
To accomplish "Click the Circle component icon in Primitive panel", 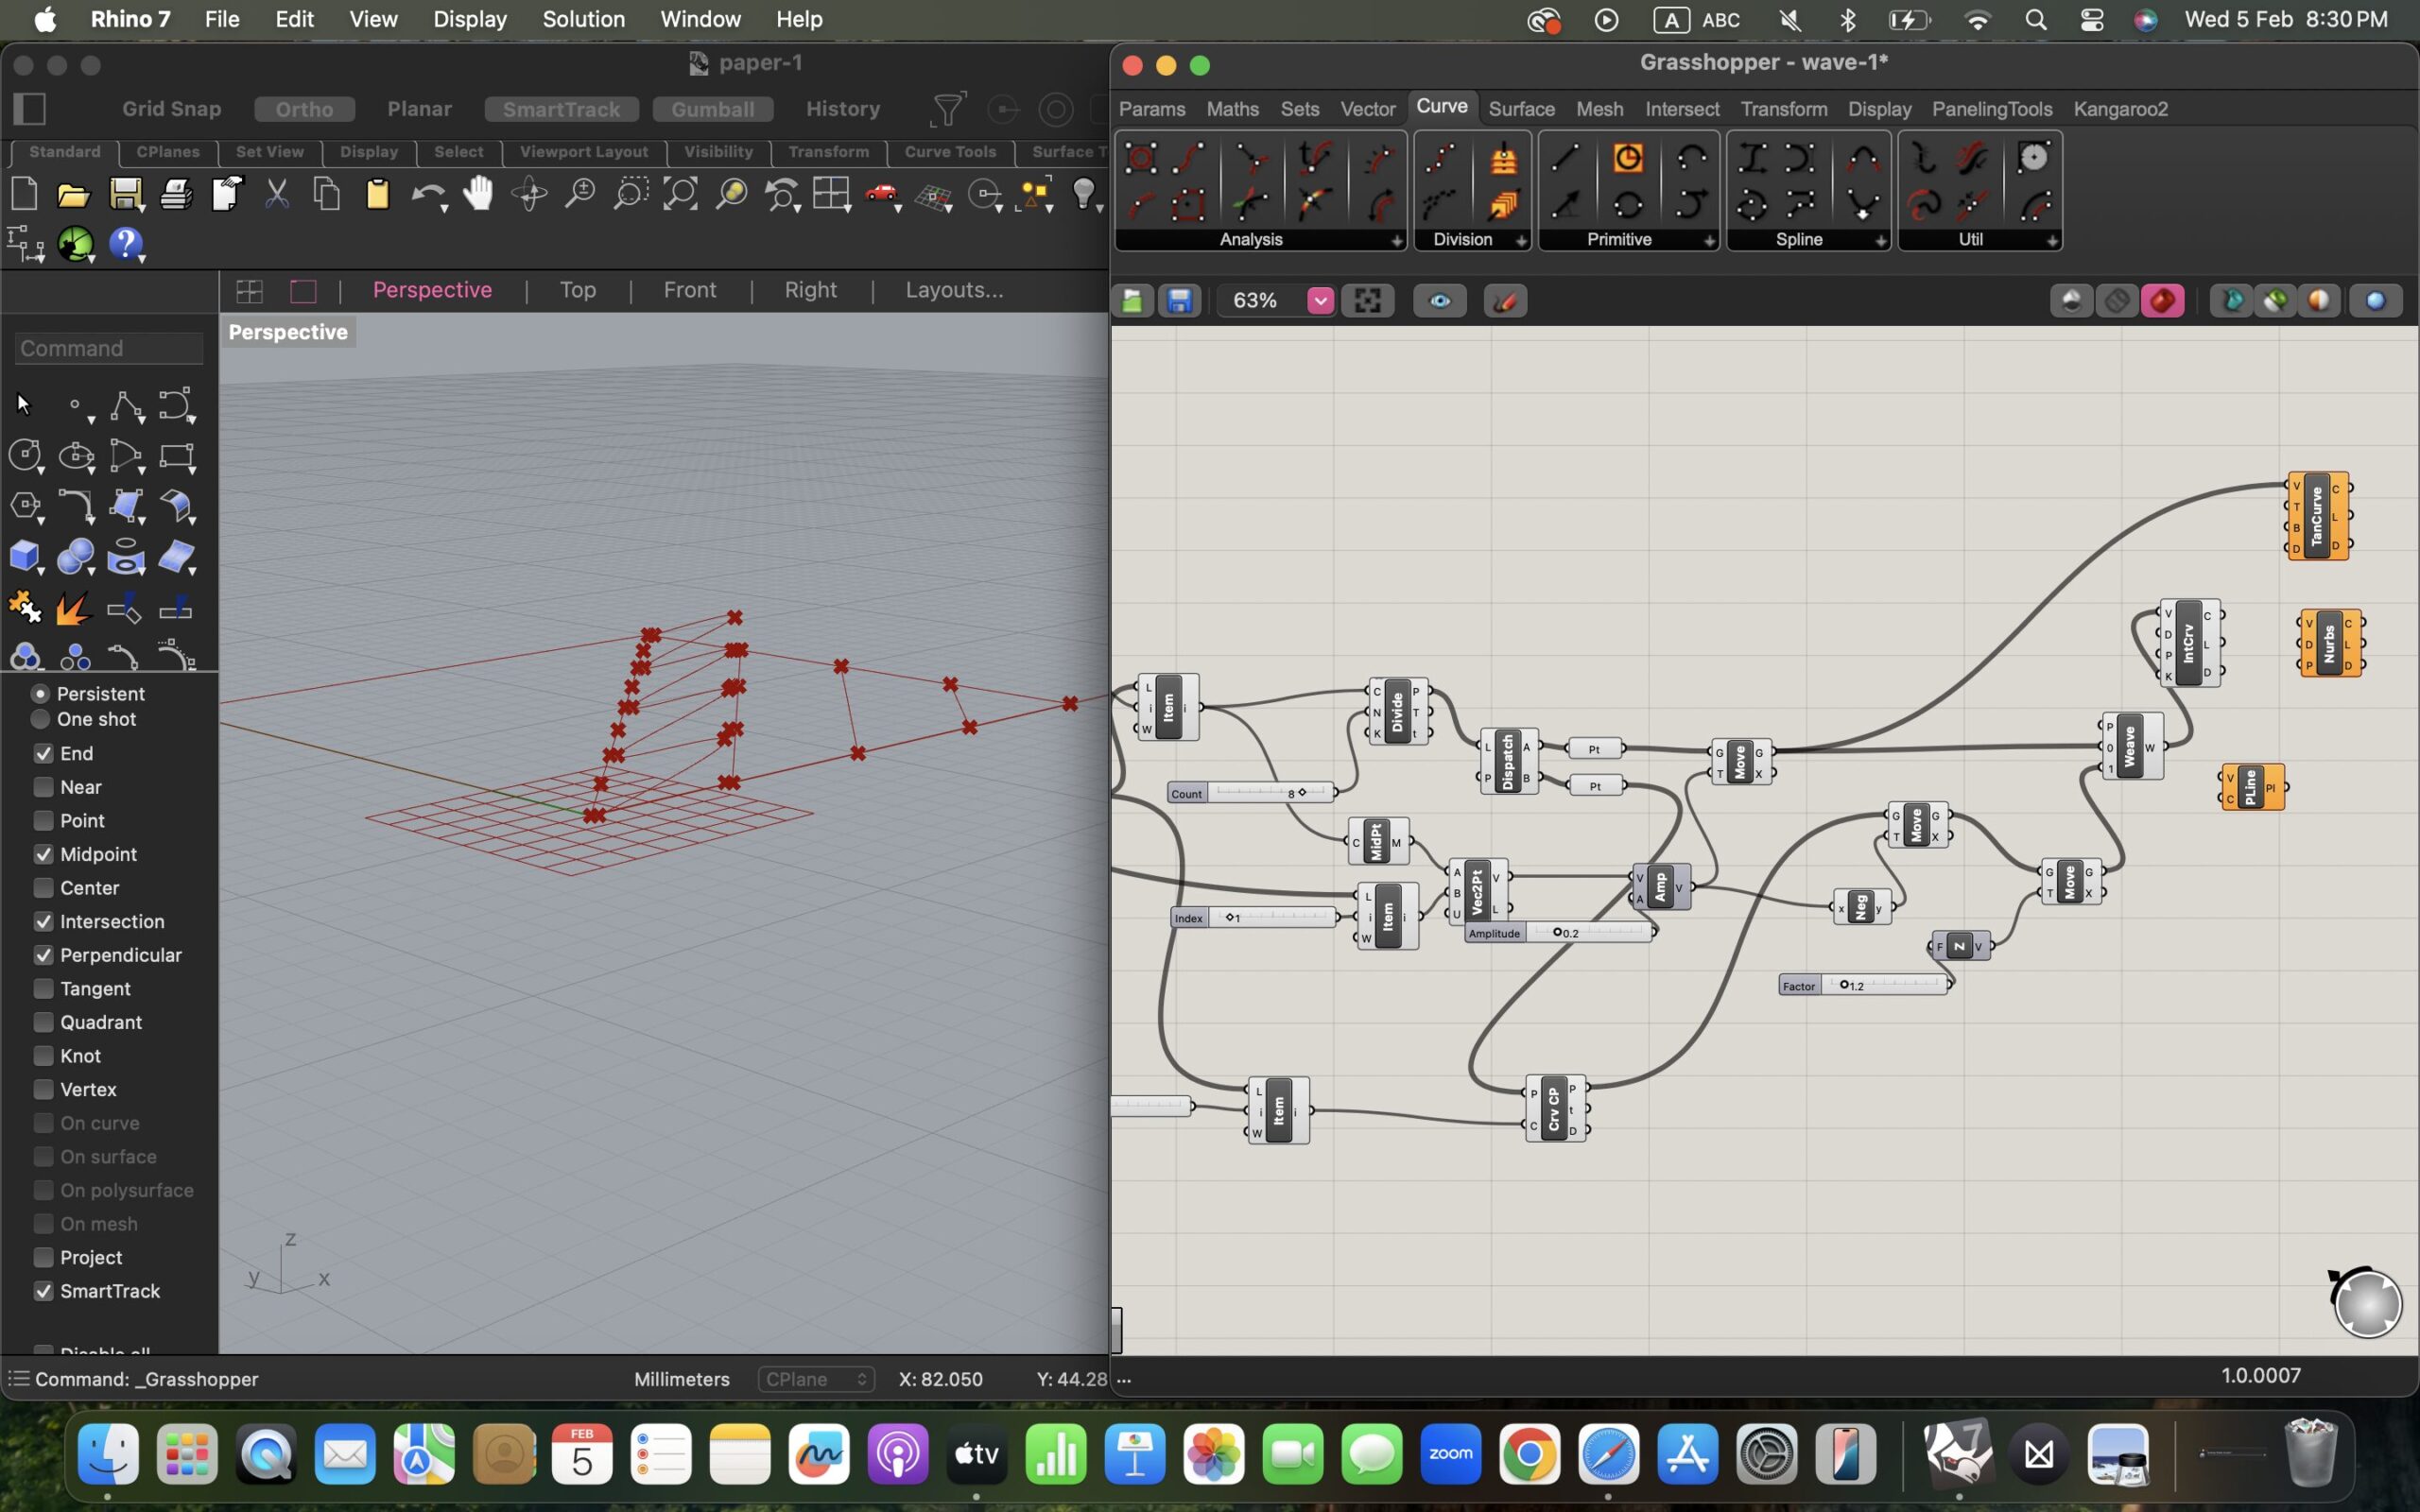I will click(1628, 206).
